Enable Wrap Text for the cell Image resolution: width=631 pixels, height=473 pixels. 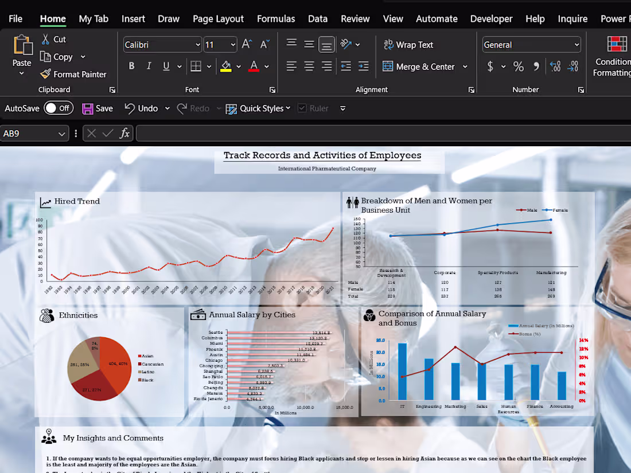(x=408, y=44)
